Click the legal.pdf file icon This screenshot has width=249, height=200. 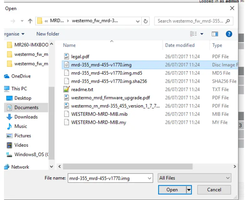click(x=66, y=56)
